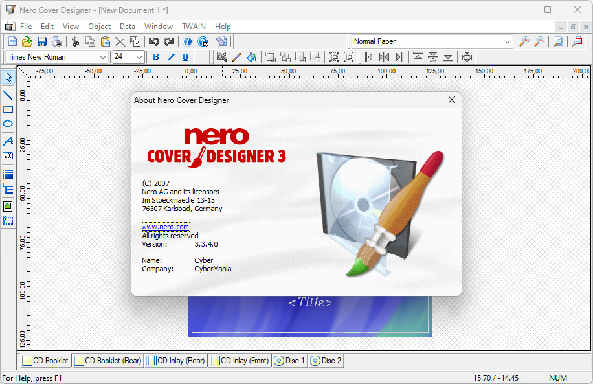Open the Data menu

(x=128, y=27)
